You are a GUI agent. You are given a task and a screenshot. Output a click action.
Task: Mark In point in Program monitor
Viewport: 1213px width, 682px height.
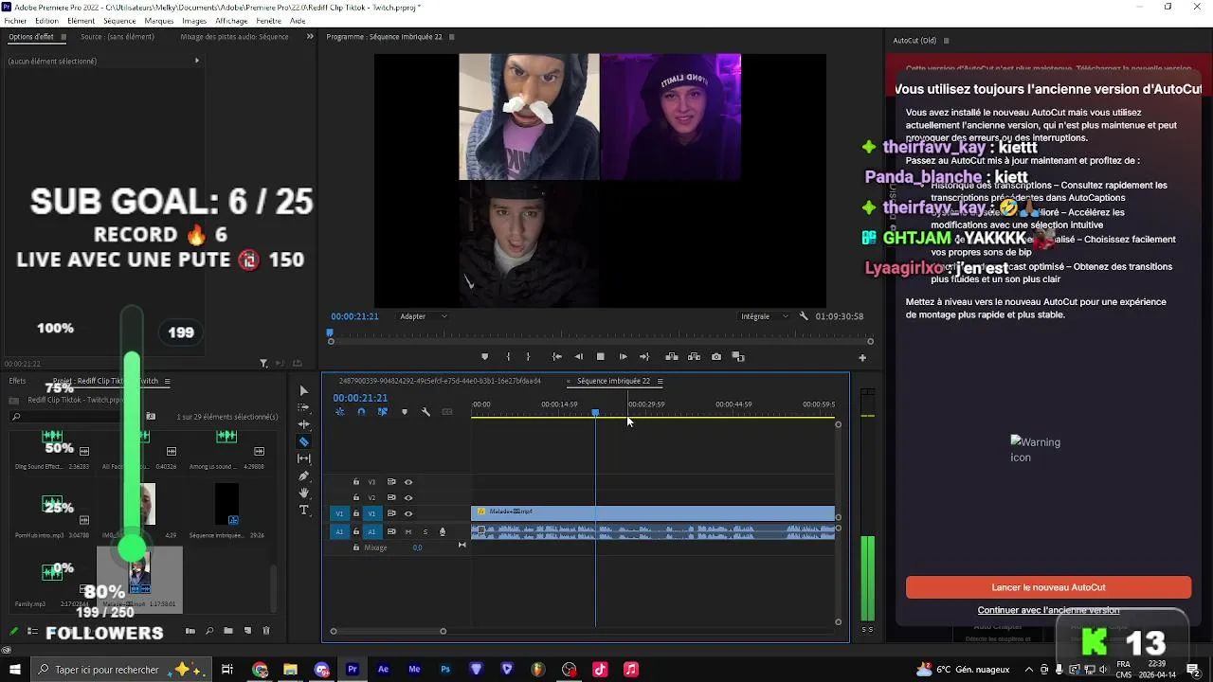(508, 357)
